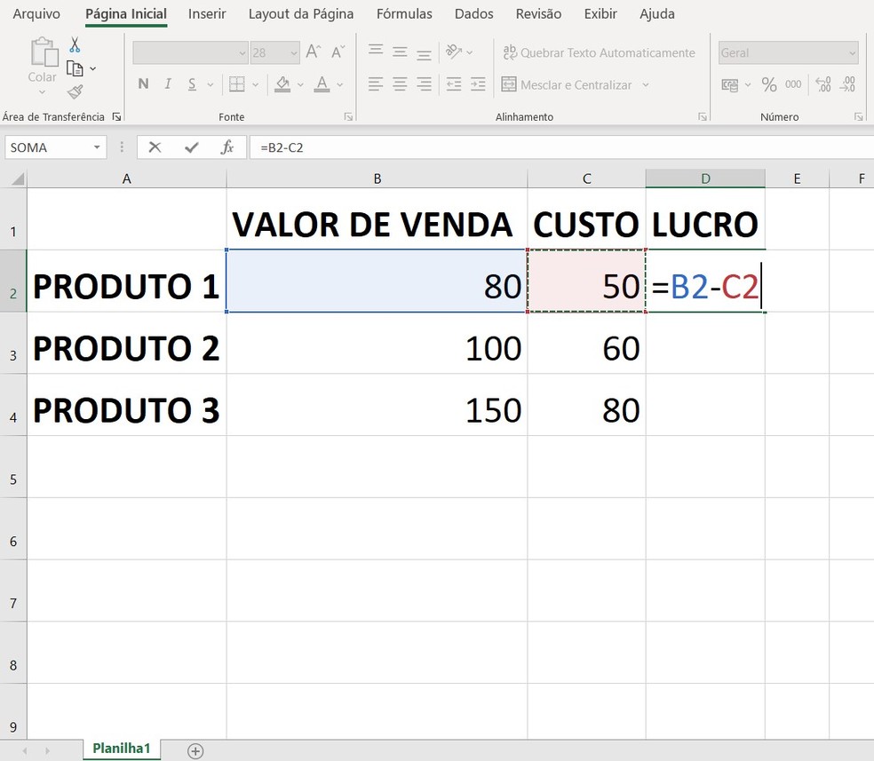Open the Geral number format dropdown

(x=787, y=52)
